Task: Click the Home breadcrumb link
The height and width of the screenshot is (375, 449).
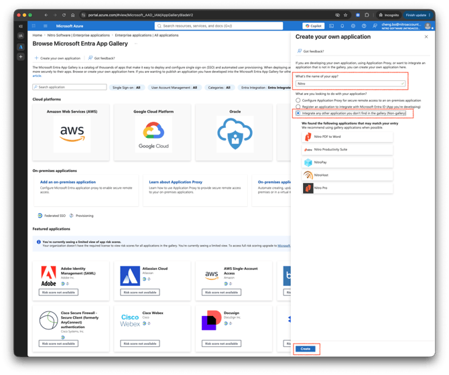Action: click(x=38, y=35)
